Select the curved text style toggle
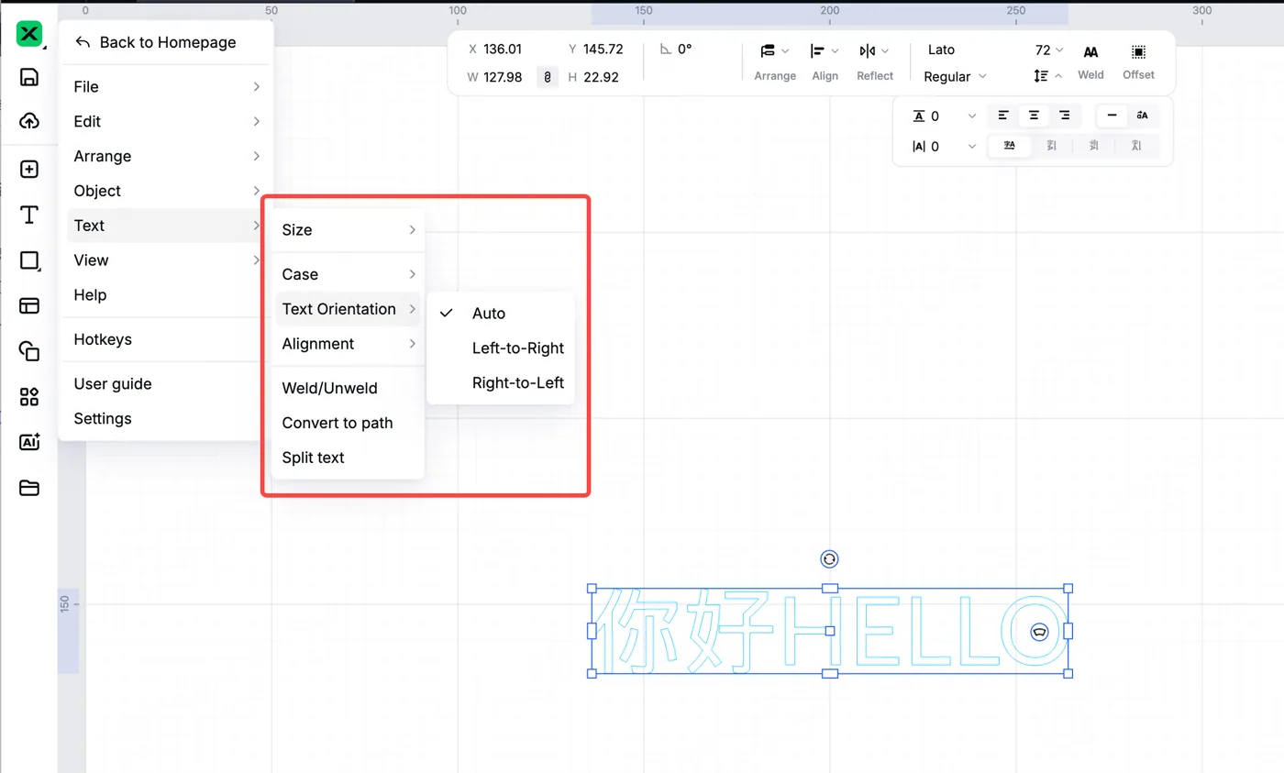 point(1142,116)
